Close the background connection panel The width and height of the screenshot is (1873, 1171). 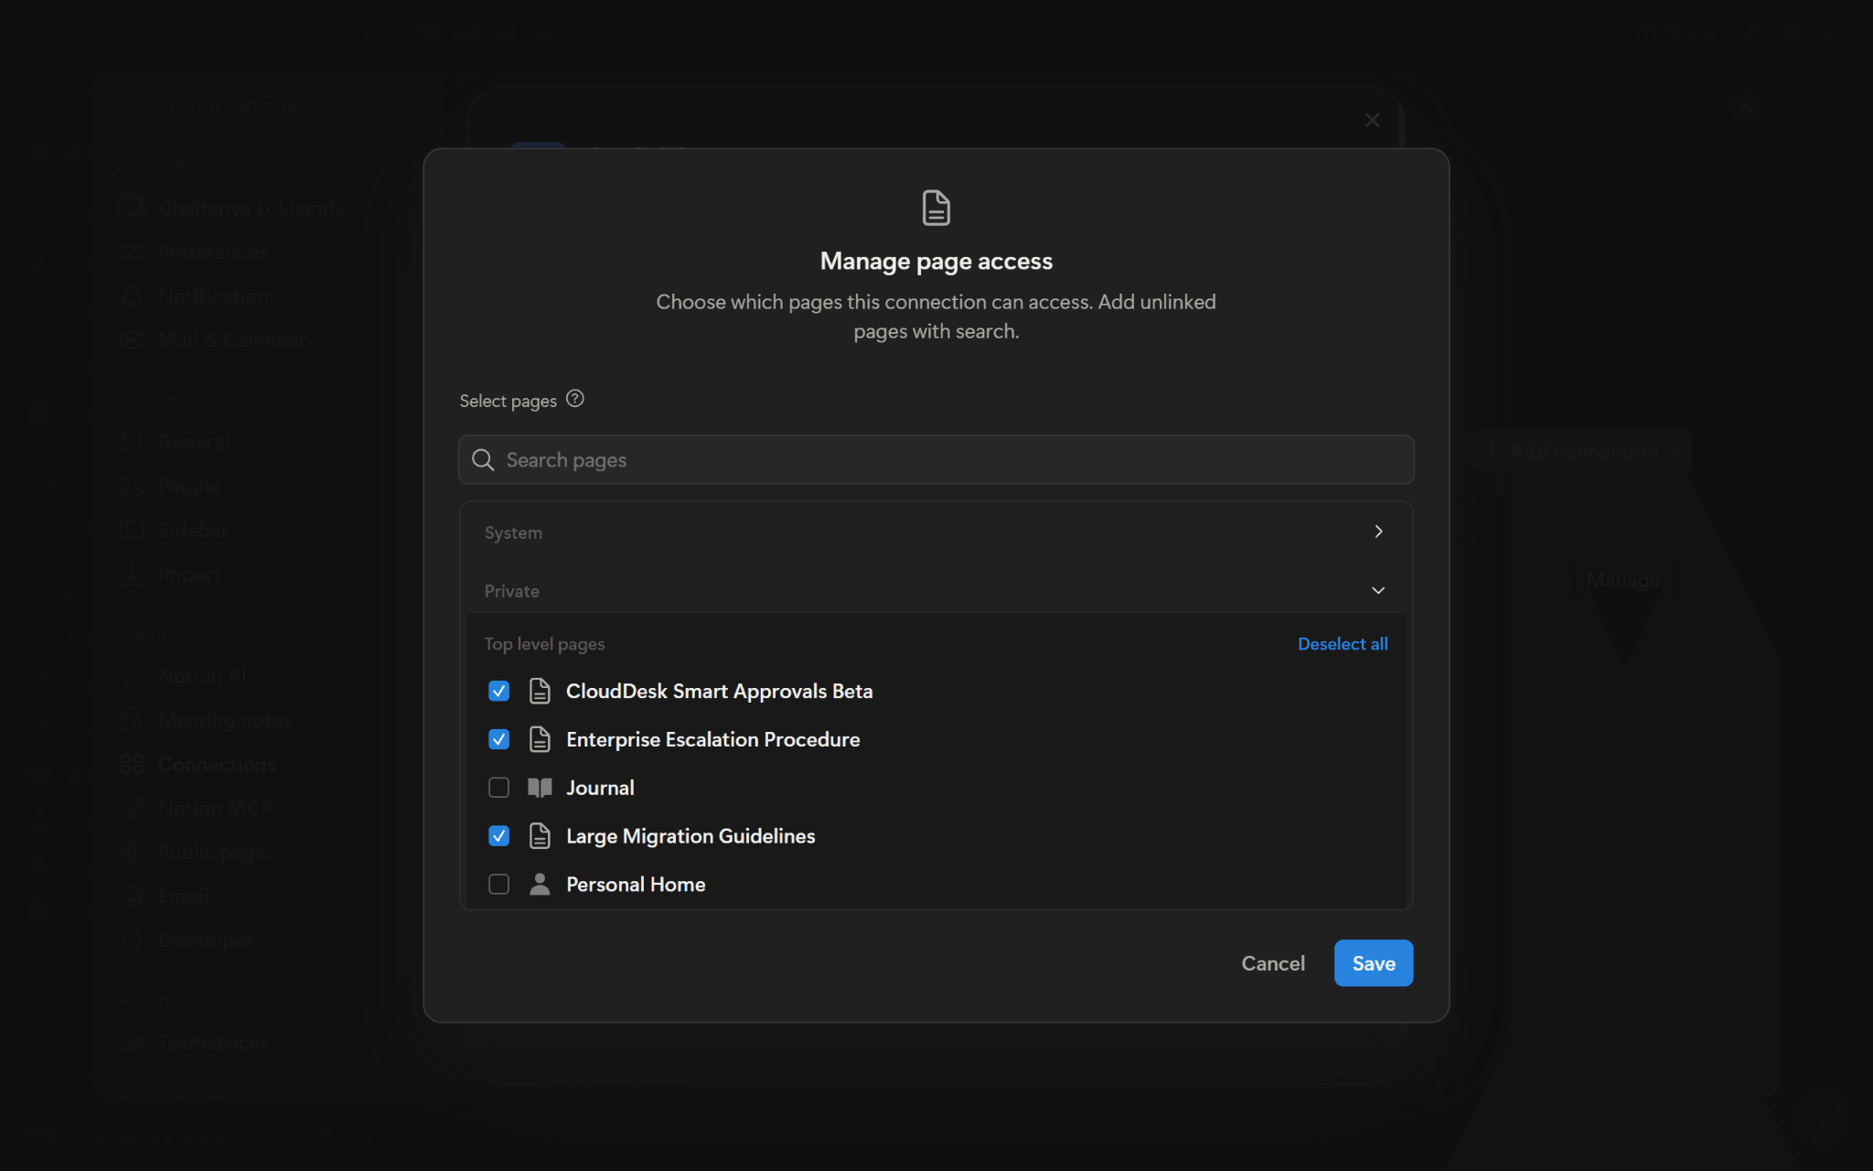(x=1372, y=120)
